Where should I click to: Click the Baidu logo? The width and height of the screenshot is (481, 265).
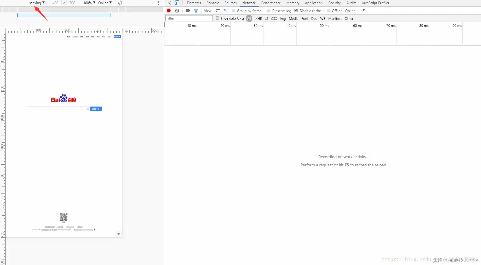click(64, 98)
